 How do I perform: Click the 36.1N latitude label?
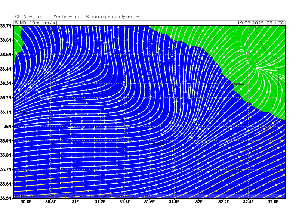(x=6, y=112)
